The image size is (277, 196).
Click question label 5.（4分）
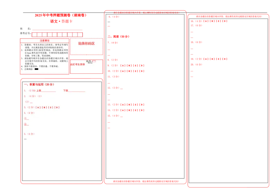[x=29, y=134]
